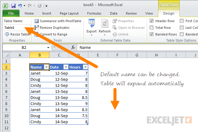Screen dimensions: 198x132
Task: Click the Unlink icon
Action: (x=115, y=34)
